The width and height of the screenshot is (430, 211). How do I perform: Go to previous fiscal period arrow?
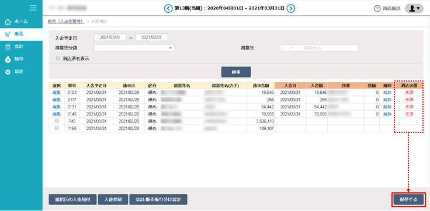tap(168, 9)
